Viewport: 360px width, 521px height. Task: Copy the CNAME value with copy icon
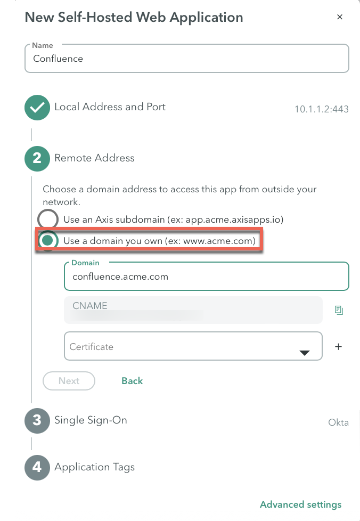pos(338,310)
